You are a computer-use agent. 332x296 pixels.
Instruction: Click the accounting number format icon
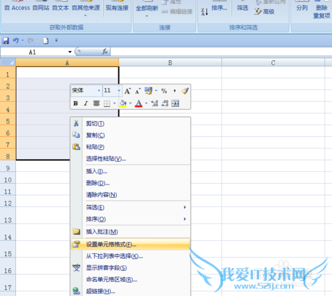[148, 90]
